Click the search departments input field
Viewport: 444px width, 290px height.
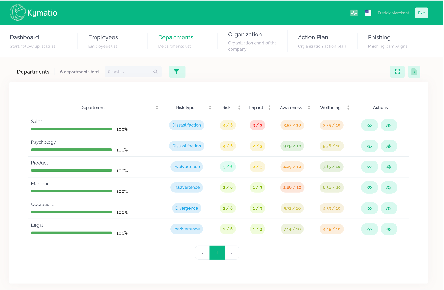130,72
